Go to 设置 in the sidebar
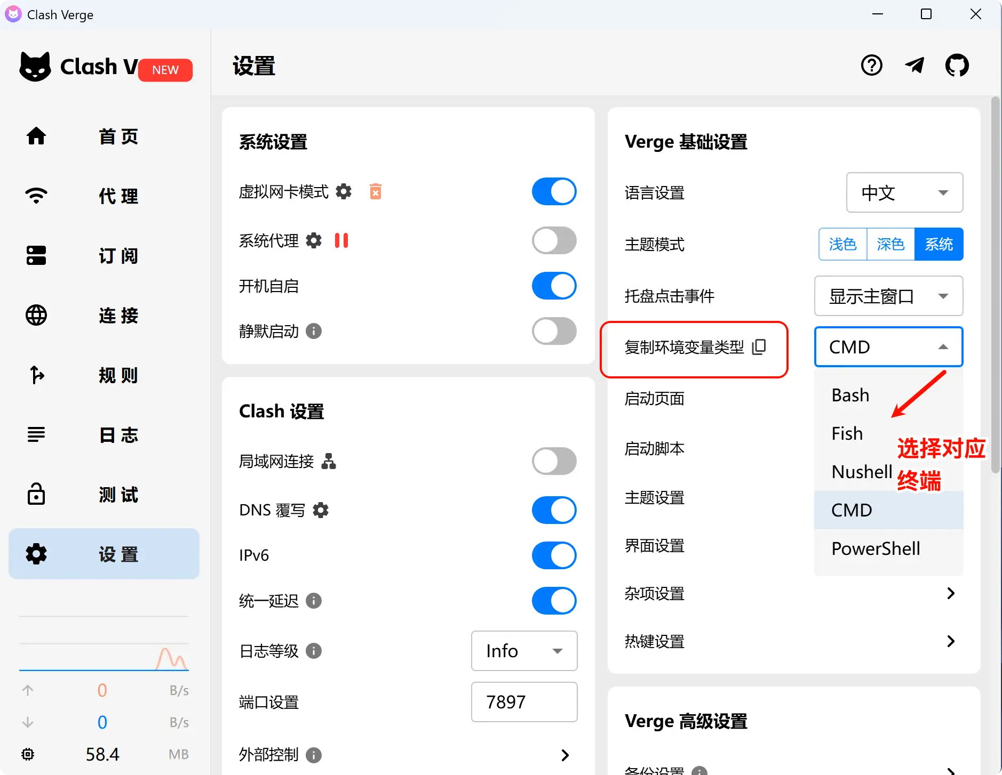The height and width of the screenshot is (775, 1002). [x=104, y=554]
